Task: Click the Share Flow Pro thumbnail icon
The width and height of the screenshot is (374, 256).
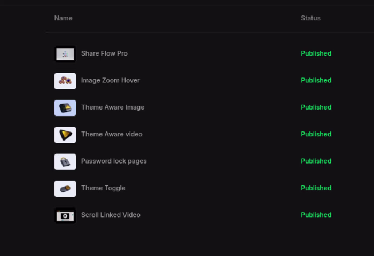Action: pos(65,54)
